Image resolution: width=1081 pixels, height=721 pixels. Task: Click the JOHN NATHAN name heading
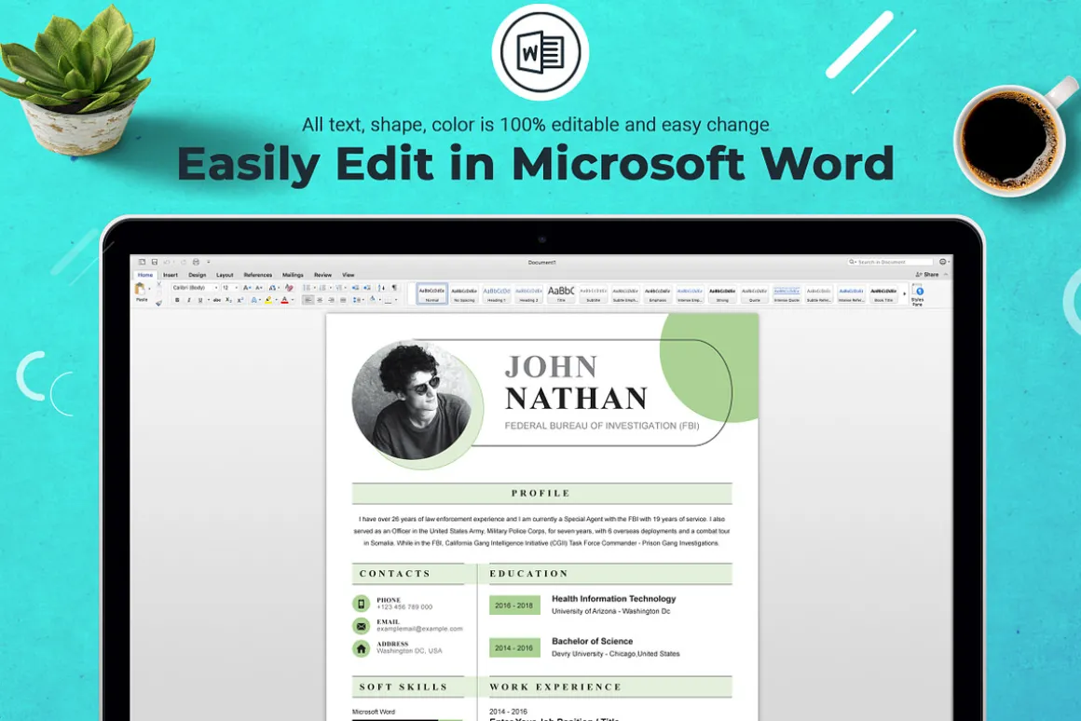pyautogui.click(x=576, y=383)
